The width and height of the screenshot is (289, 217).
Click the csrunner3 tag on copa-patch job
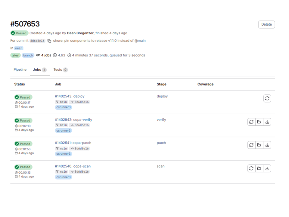click(x=64, y=154)
